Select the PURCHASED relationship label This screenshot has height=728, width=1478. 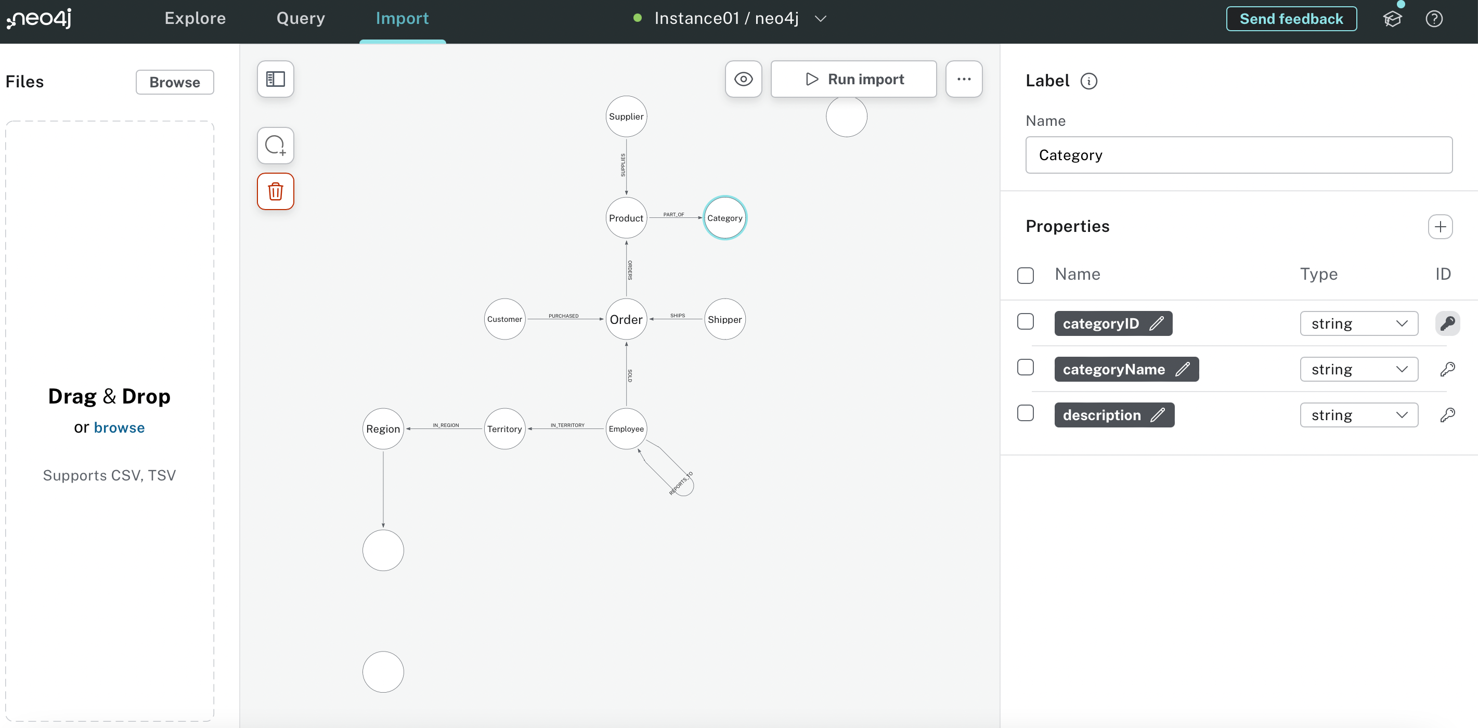pos(563,316)
